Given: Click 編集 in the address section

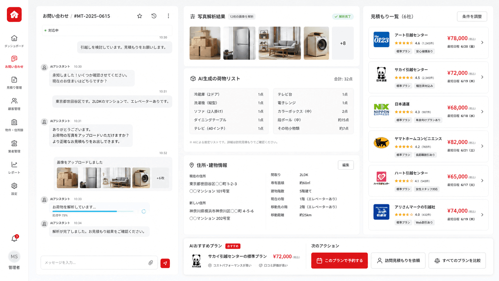Looking at the screenshot, I should 346,165.
